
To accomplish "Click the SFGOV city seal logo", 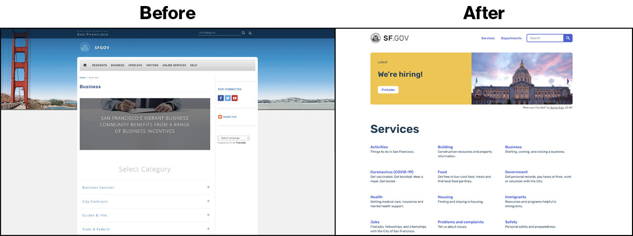I will [x=85, y=48].
